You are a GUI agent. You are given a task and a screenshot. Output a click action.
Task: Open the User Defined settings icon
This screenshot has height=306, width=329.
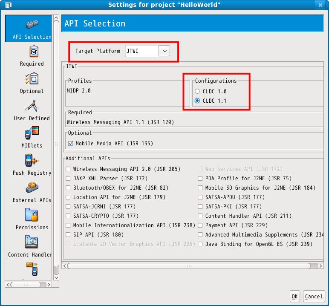click(32, 107)
